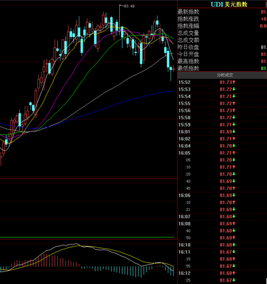Click the 最新指数 label
This screenshot has height=284, width=267.
tap(188, 12)
